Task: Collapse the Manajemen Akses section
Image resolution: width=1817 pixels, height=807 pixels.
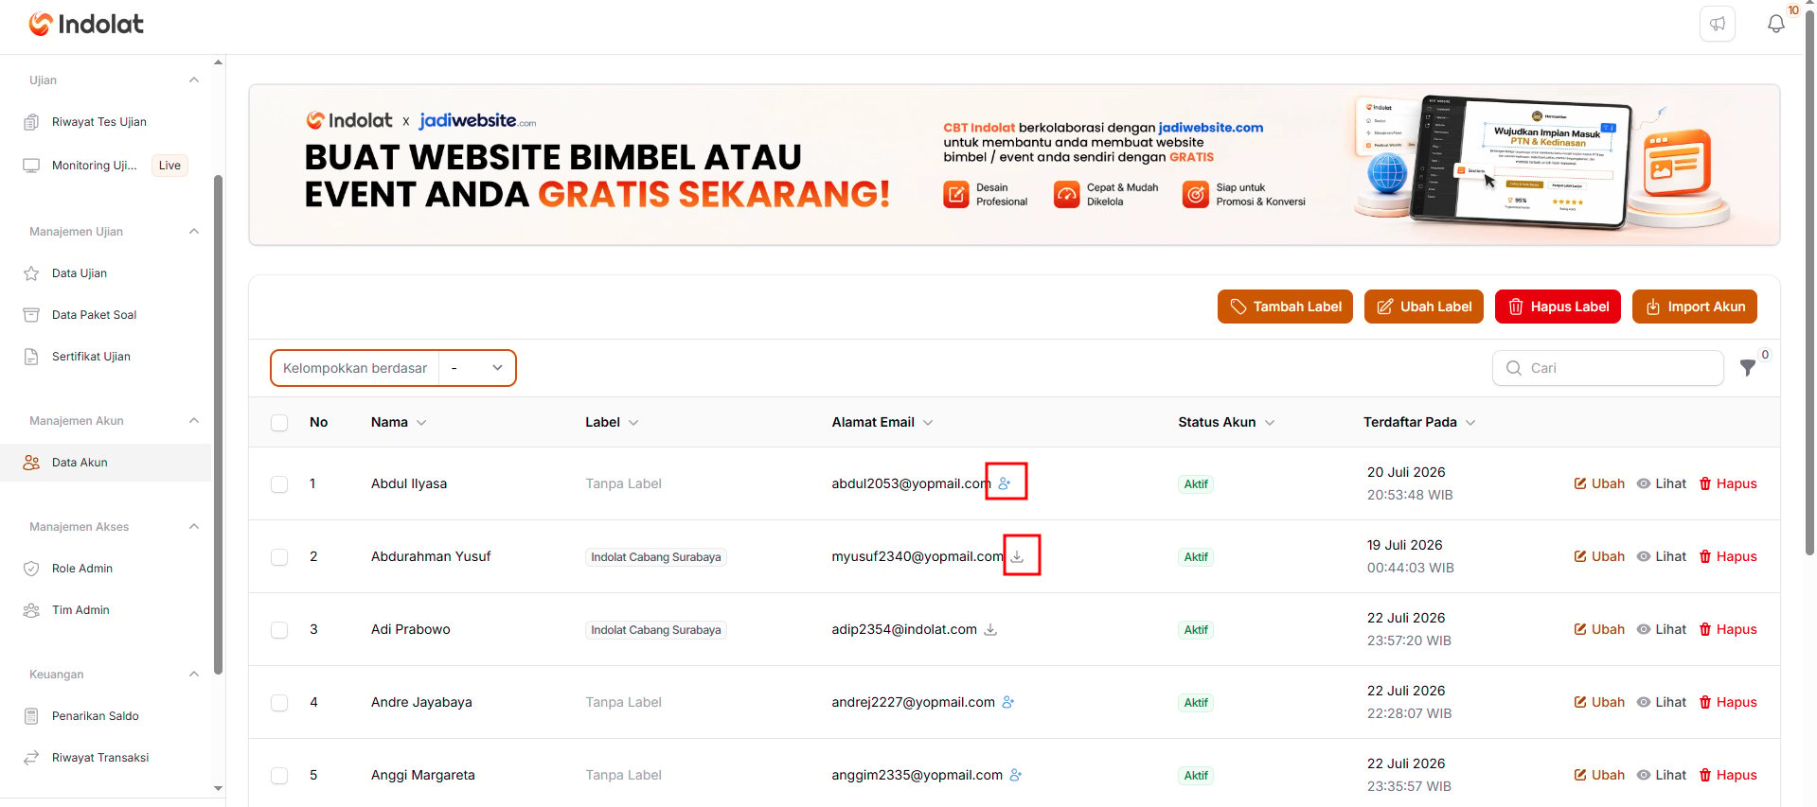Action: click(194, 527)
